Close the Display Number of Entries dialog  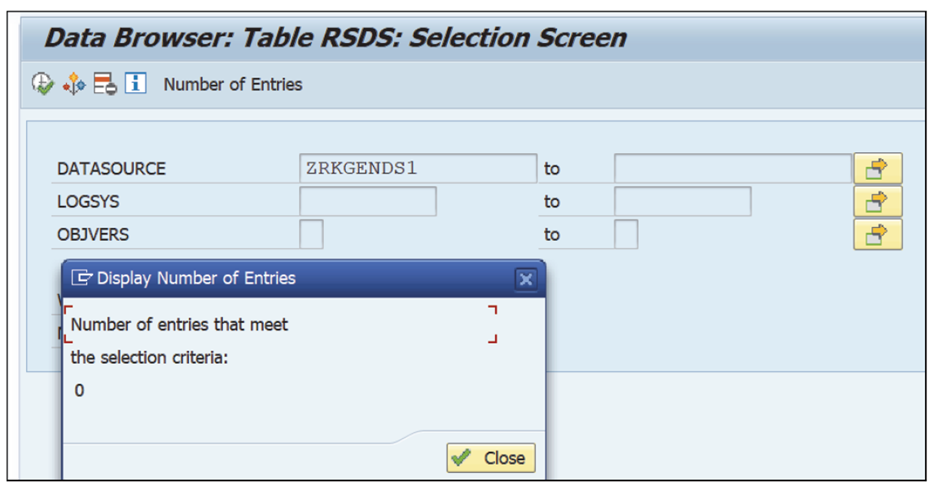click(493, 458)
